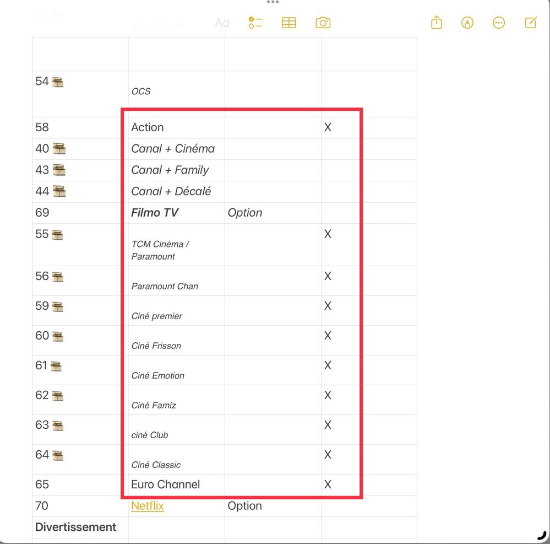Tap the film emoji beside 63

point(57,427)
